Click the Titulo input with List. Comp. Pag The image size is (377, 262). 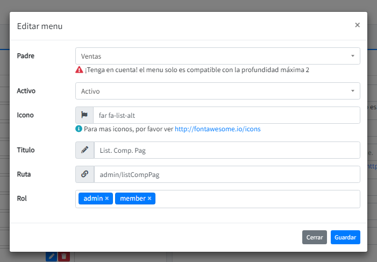[226, 151]
